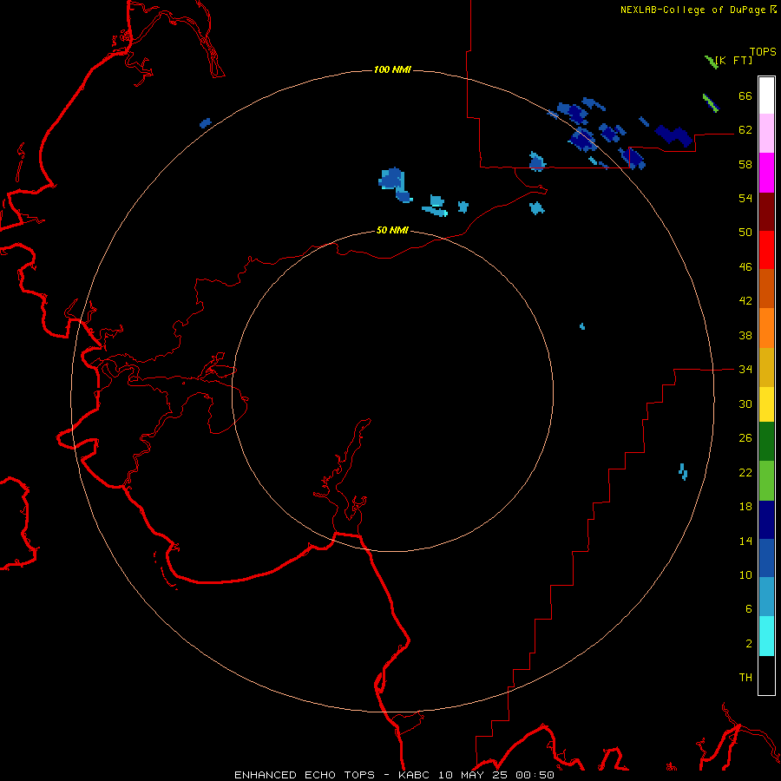The width and height of the screenshot is (781, 781).
Task: Click the magenta 58 color swatch
Action: pos(766,173)
